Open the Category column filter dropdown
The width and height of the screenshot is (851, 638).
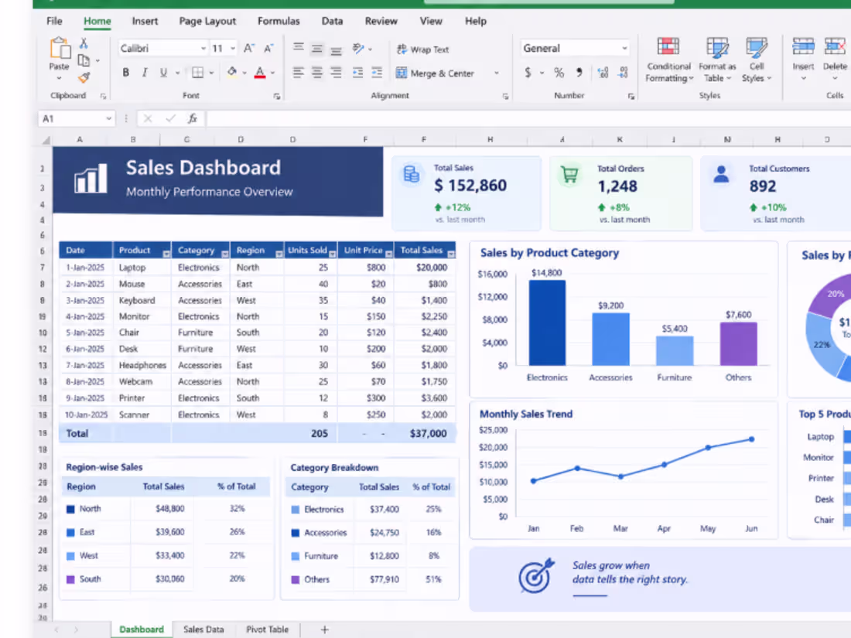coord(224,254)
